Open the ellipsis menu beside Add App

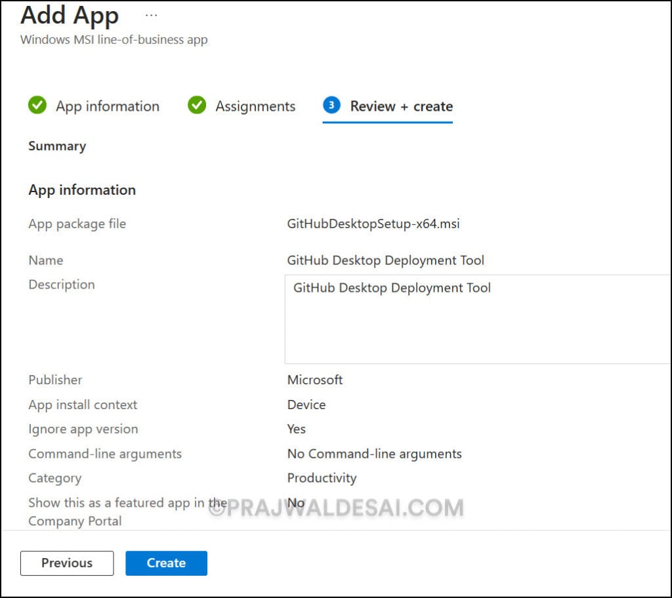(x=152, y=16)
